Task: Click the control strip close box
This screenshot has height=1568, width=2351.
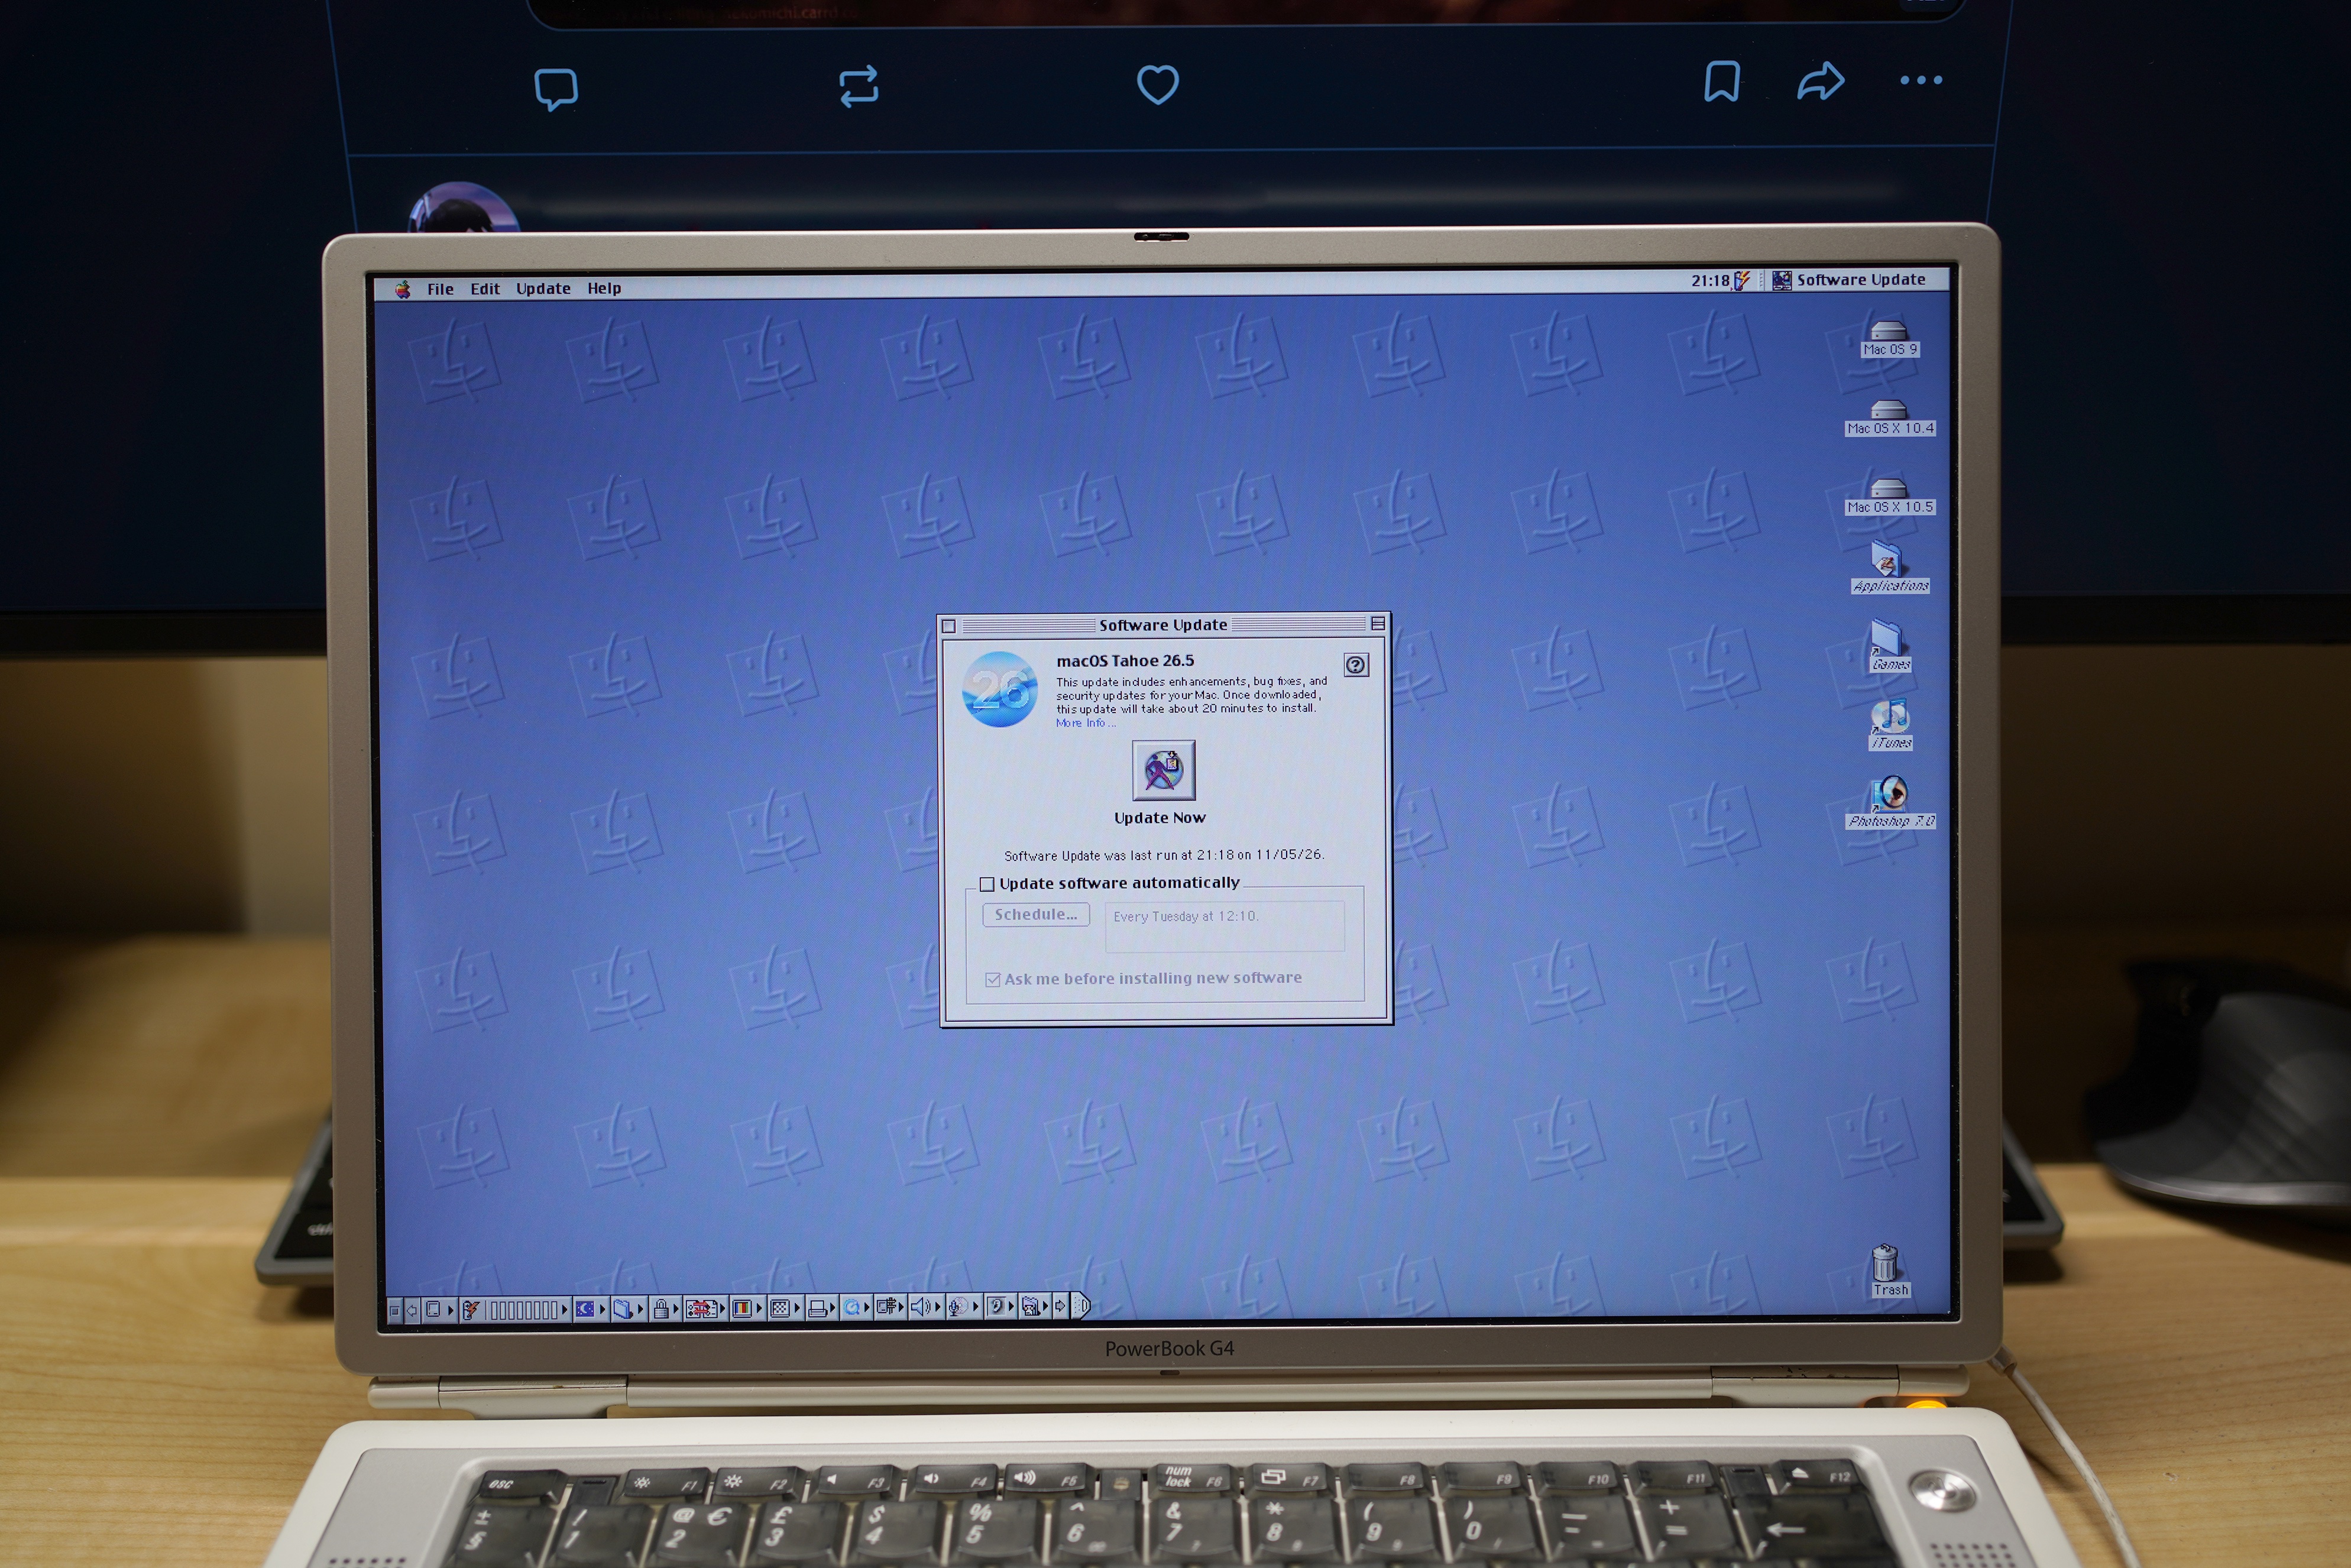Action: point(395,1310)
